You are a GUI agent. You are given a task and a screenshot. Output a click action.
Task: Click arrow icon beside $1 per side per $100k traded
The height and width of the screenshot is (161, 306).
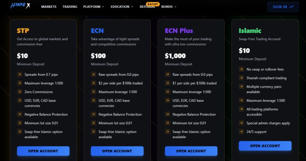[167, 83]
